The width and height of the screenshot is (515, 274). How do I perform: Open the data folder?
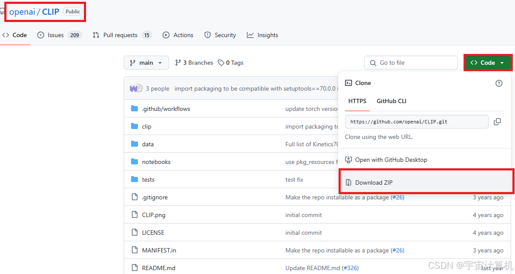(148, 144)
